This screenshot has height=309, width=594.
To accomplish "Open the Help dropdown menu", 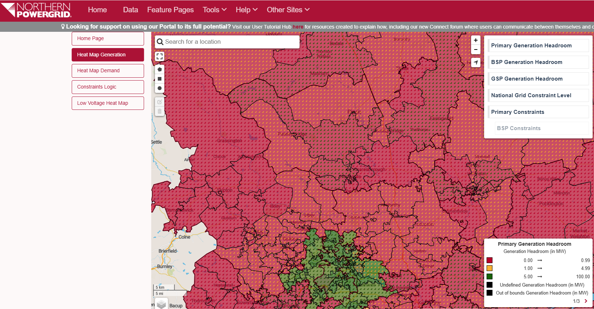I will [x=246, y=10].
